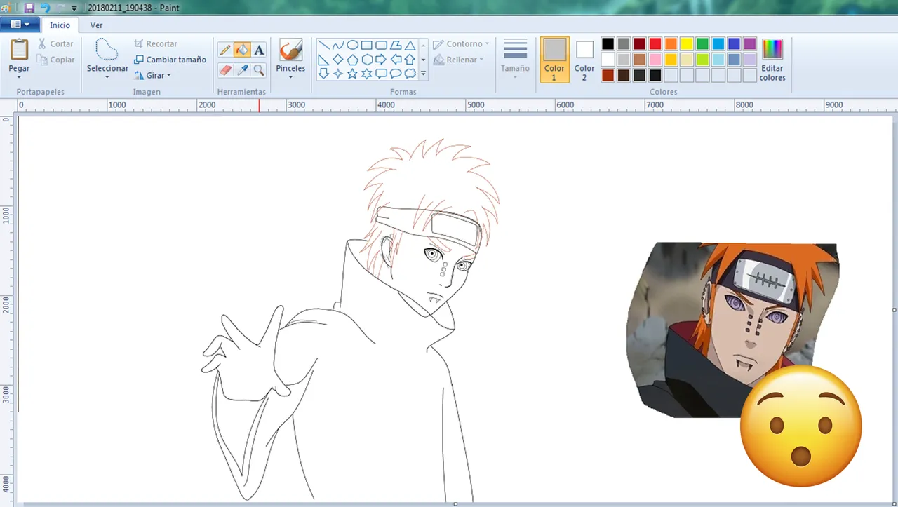Pick the purple color swatch
Image resolution: width=898 pixels, height=507 pixels.
tap(750, 43)
